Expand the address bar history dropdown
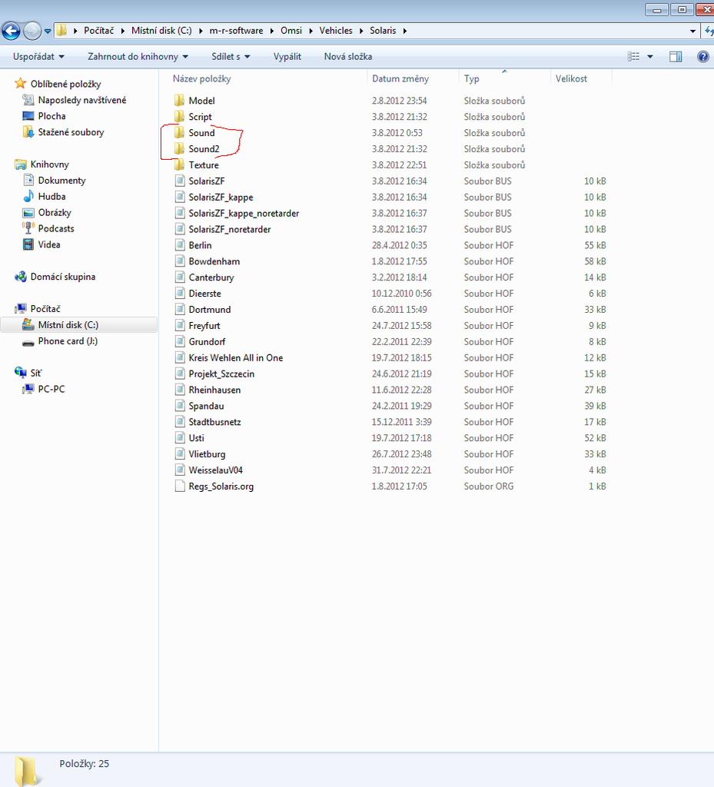Image resolution: width=714 pixels, height=787 pixels. [x=693, y=32]
